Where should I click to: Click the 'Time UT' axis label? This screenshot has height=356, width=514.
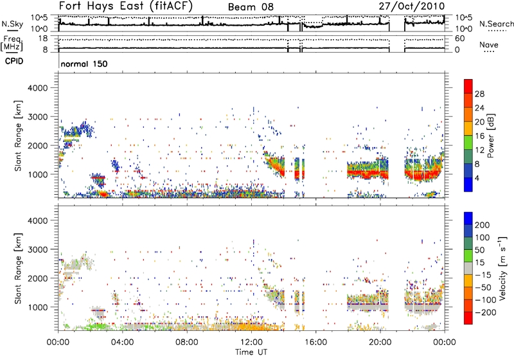tap(251, 352)
